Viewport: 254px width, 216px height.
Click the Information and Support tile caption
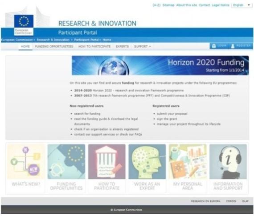228,186
